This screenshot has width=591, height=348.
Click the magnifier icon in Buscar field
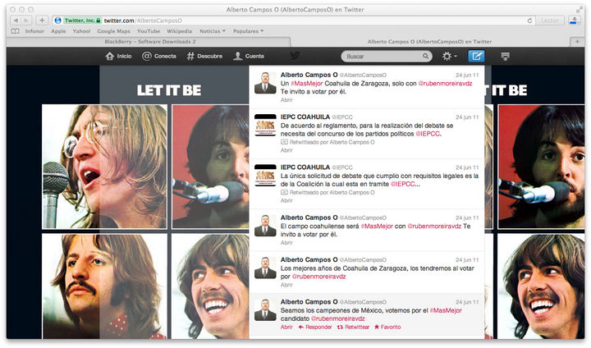(425, 57)
